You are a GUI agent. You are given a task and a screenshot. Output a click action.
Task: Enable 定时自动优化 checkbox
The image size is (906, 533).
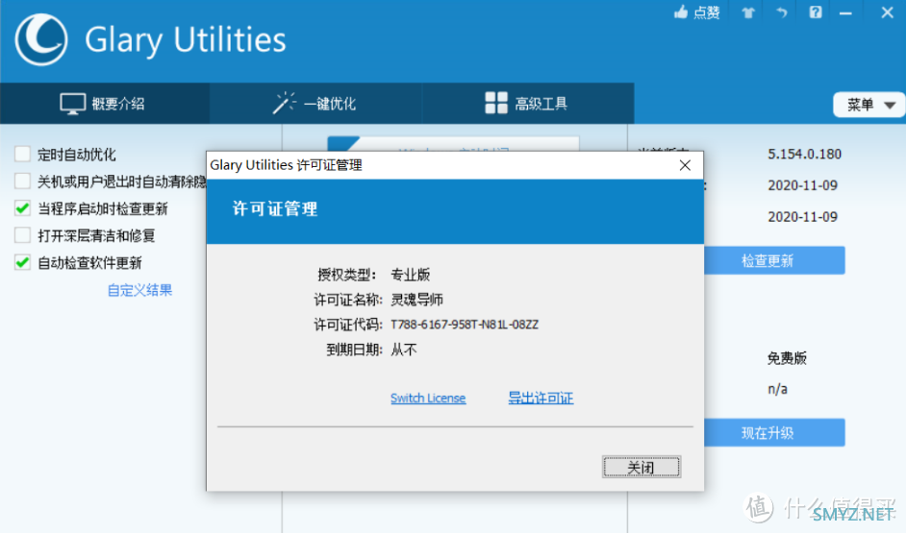[x=22, y=154]
